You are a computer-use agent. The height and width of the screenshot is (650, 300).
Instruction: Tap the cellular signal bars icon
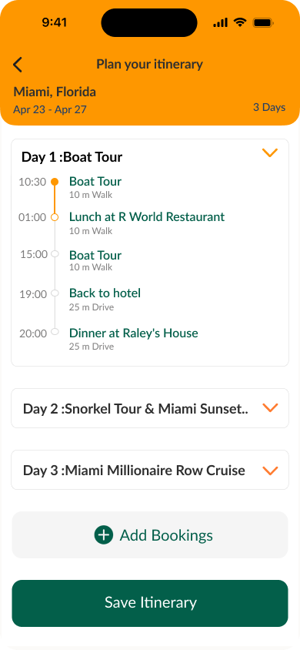coord(221,23)
